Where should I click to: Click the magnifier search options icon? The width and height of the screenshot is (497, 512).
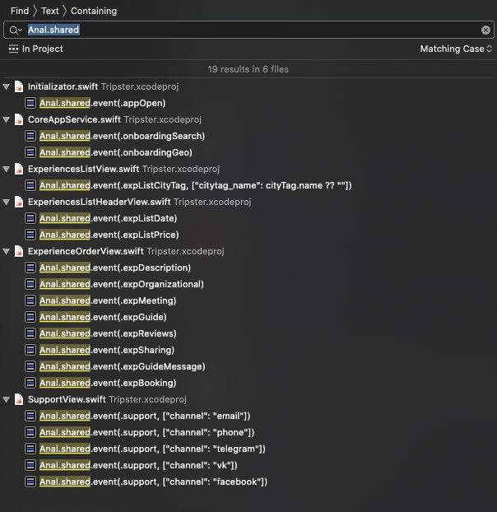(16, 30)
